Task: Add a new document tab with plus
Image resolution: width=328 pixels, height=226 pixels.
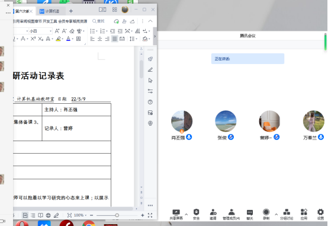Action: click(x=71, y=11)
